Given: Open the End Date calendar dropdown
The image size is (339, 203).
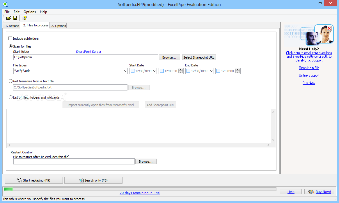Looking at the screenshot, I should (x=212, y=71).
